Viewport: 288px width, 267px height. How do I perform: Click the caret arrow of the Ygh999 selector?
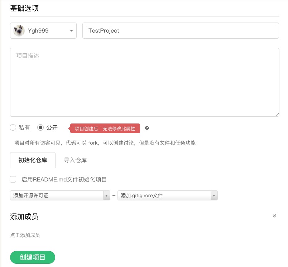[71, 31]
